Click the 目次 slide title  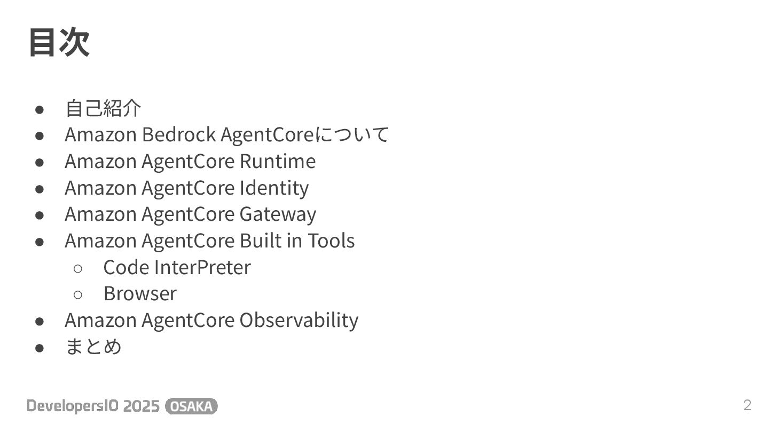point(59,43)
